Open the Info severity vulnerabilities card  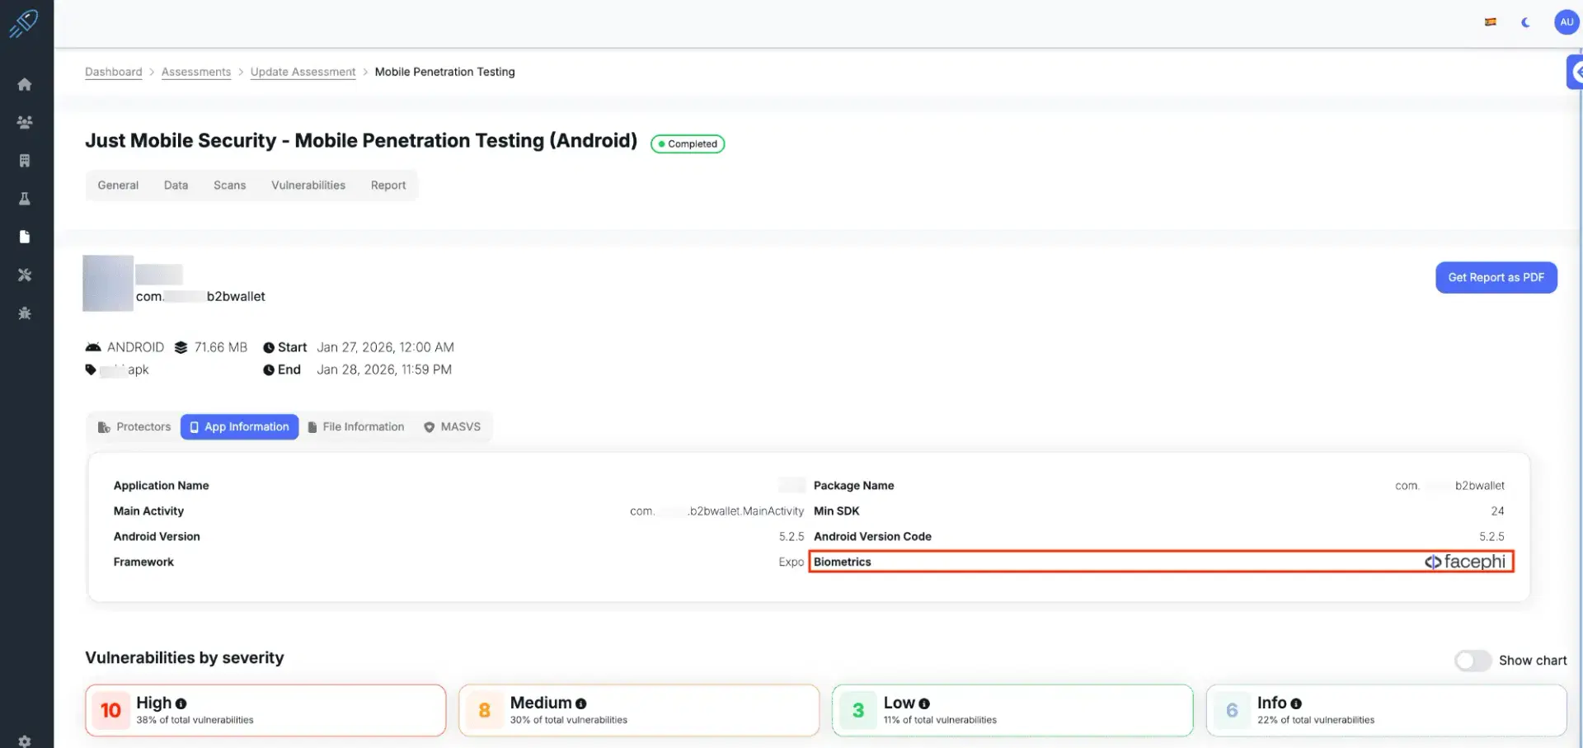(x=1386, y=710)
